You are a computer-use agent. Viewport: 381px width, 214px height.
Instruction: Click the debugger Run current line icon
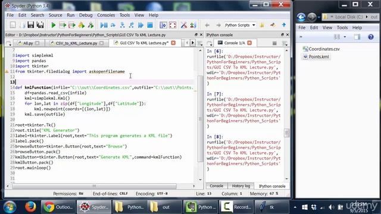coord(113,25)
